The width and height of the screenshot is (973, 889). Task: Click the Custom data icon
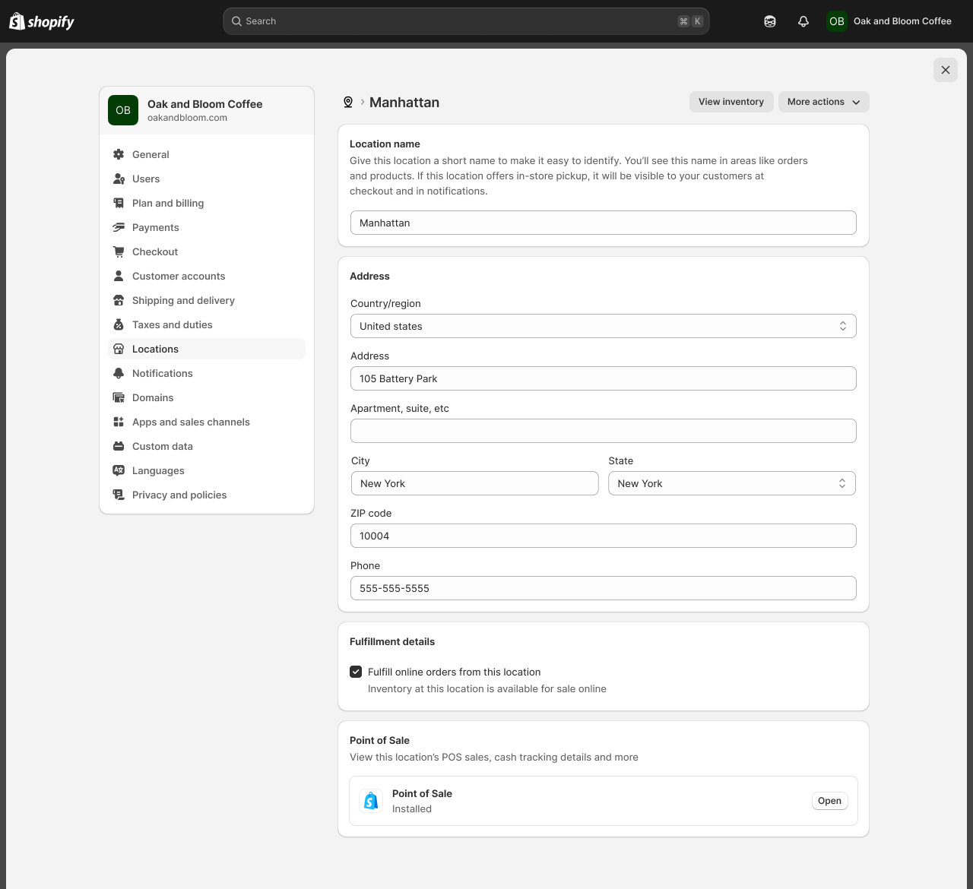(119, 446)
